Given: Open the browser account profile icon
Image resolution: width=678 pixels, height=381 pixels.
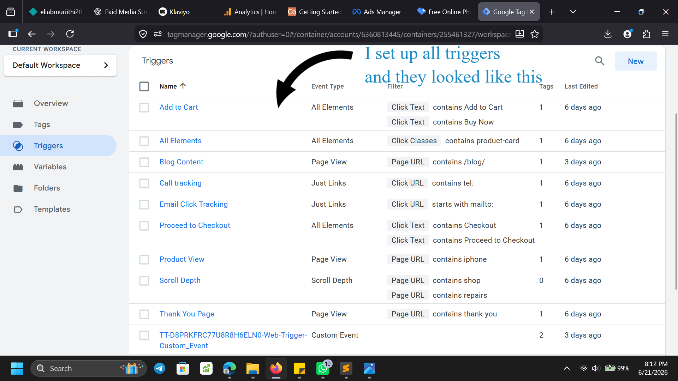Looking at the screenshot, I should pyautogui.click(x=628, y=34).
